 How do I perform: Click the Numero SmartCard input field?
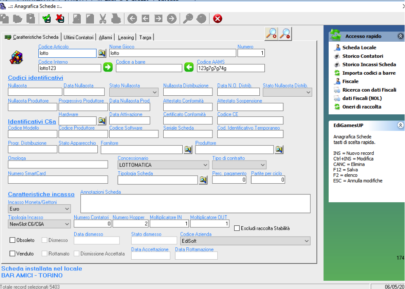pos(58,180)
